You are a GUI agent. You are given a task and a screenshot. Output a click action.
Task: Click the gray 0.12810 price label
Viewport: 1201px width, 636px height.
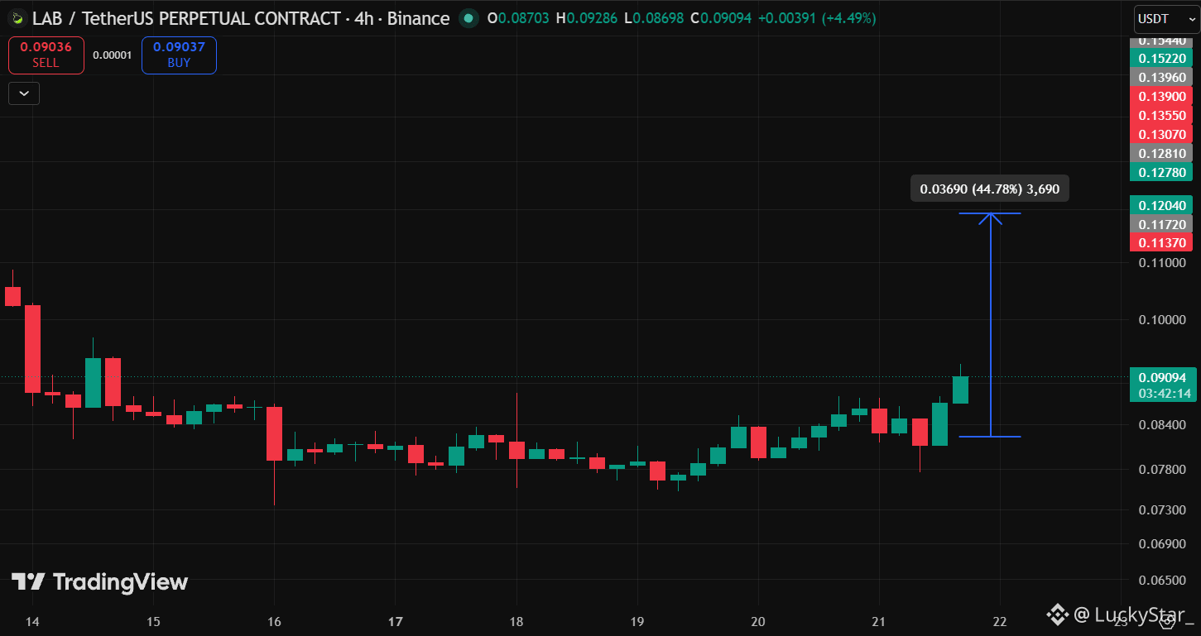[x=1161, y=153]
